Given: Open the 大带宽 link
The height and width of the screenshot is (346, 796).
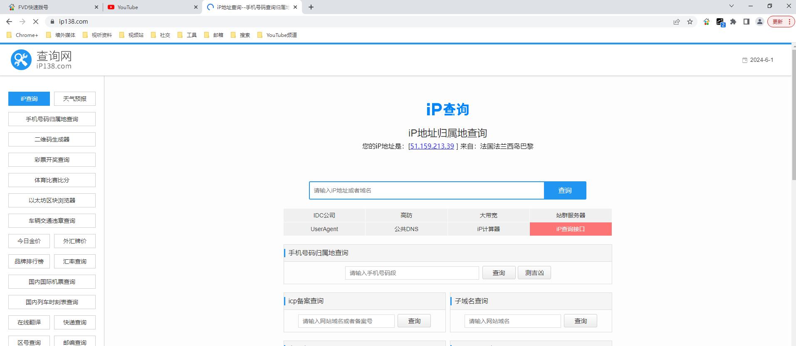Looking at the screenshot, I should point(488,215).
